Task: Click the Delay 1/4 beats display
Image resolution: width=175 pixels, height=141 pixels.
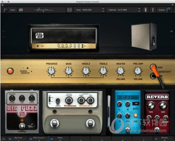Action: (x=136, y=103)
